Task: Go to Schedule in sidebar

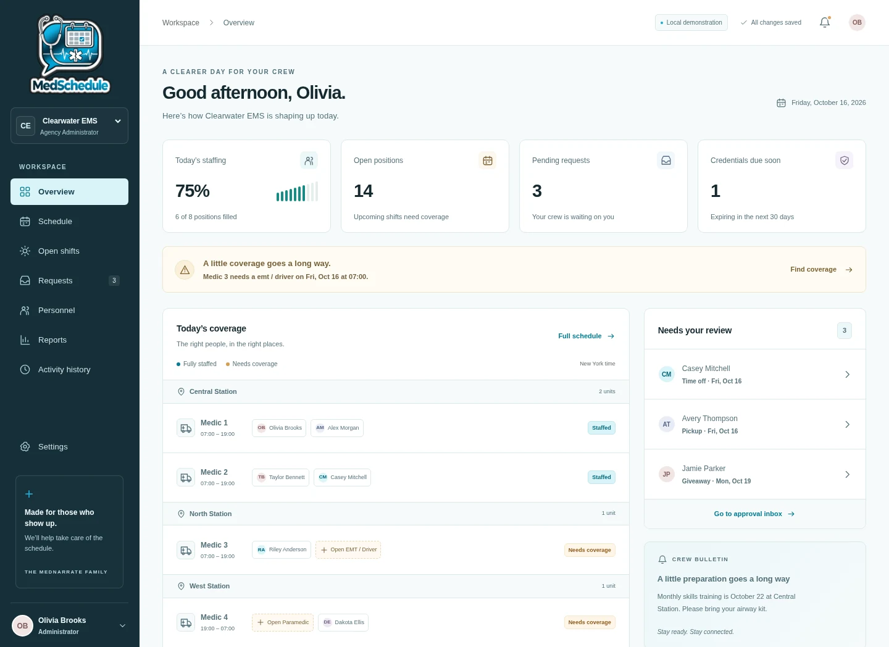Action: [69, 221]
